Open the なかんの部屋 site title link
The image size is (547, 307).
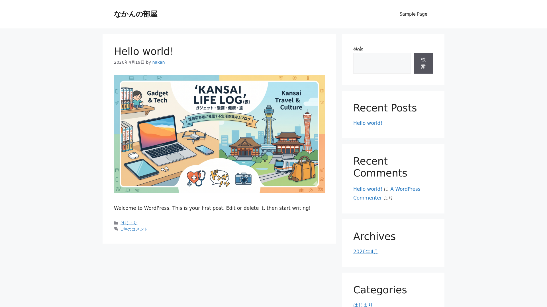point(136,14)
